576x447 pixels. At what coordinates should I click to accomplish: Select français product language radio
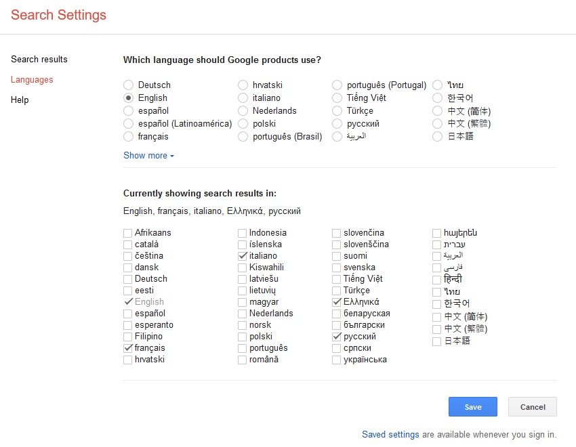(128, 137)
